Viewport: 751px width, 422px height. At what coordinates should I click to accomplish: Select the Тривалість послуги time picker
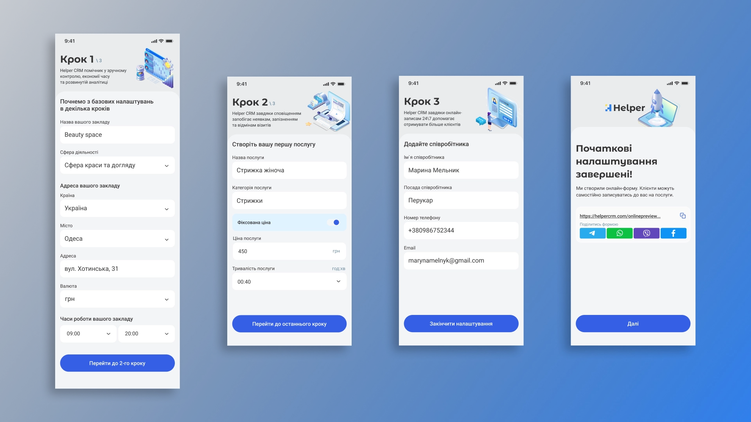pyautogui.click(x=287, y=281)
